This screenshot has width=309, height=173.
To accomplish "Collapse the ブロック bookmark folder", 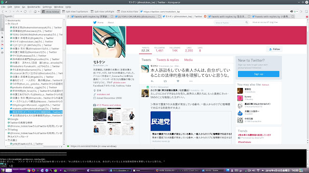I will [6, 24].
